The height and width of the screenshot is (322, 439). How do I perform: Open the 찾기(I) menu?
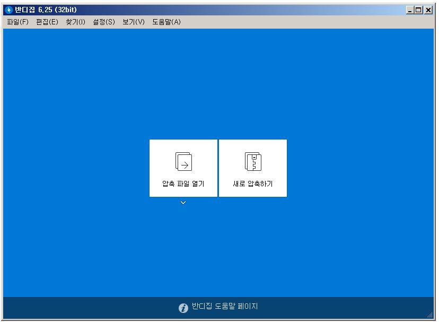75,22
